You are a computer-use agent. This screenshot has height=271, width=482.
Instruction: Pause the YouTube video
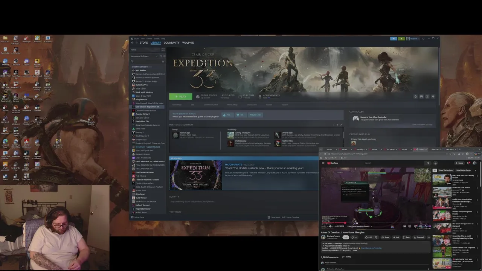coord(325,226)
